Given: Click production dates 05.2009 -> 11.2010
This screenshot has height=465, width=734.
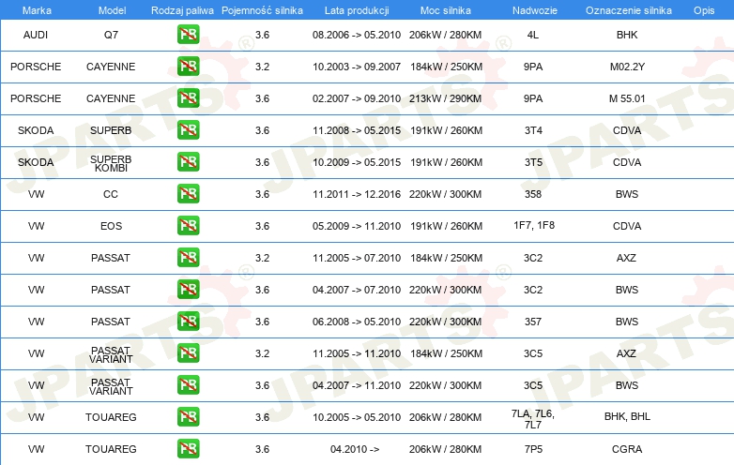Looking at the screenshot, I should tap(357, 226).
